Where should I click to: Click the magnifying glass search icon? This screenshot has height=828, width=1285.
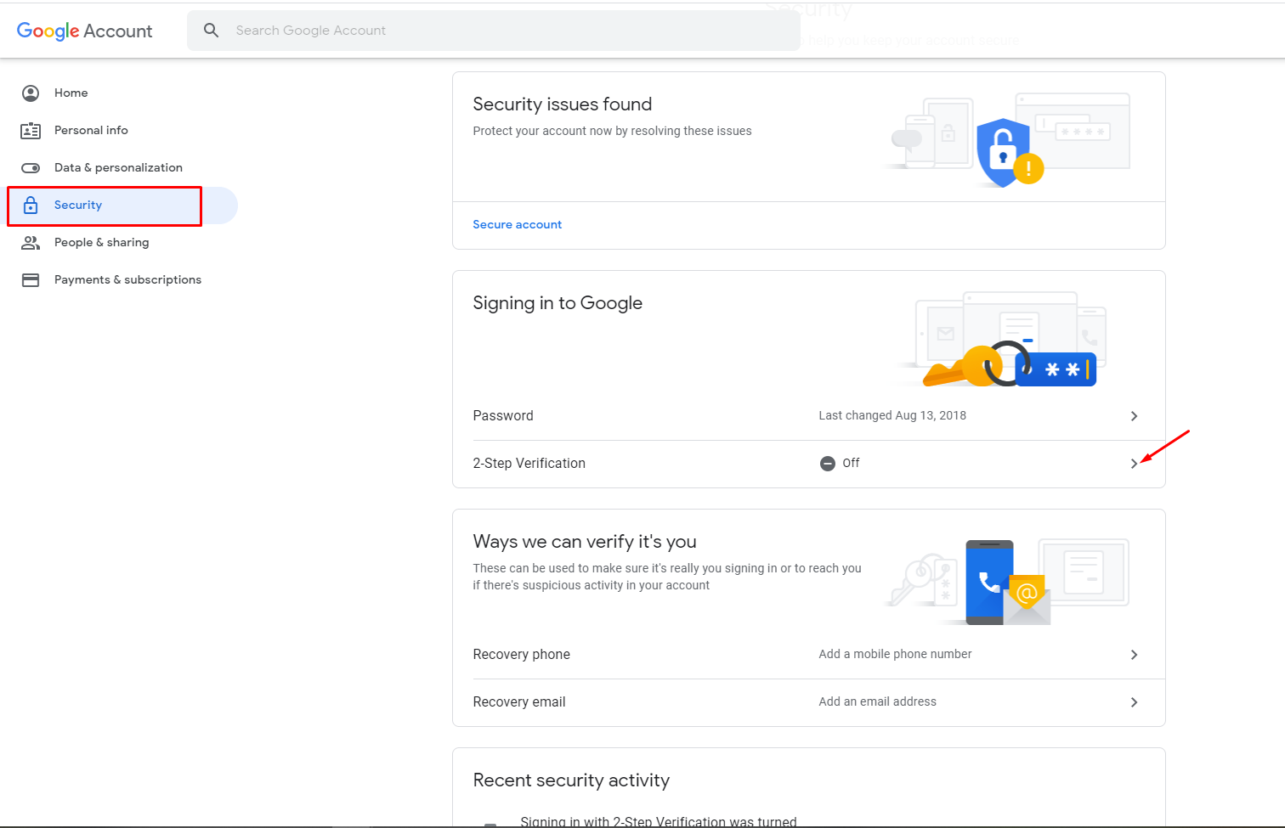pos(212,31)
